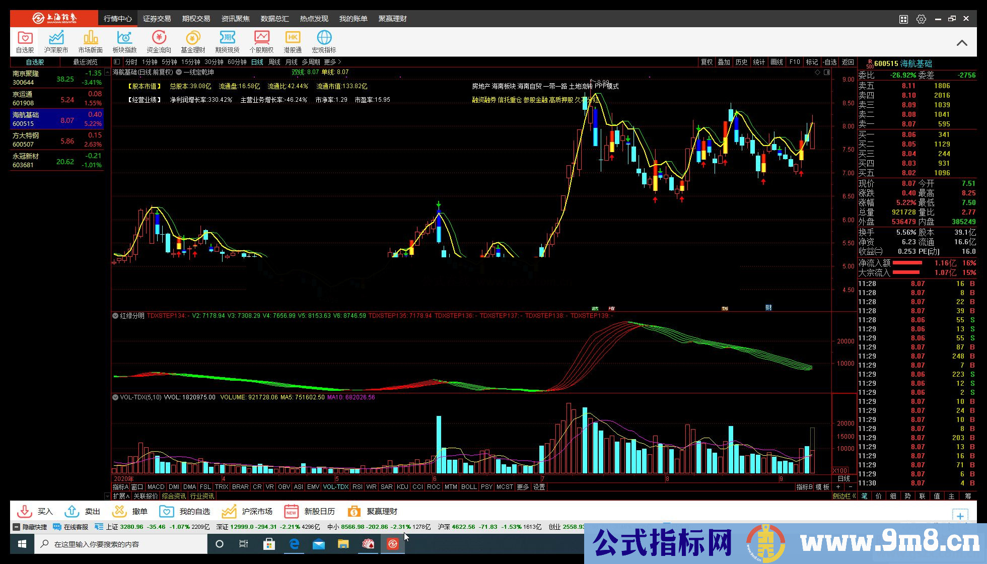Open the 新股日历 calendar icon
987x564 pixels.
click(309, 511)
